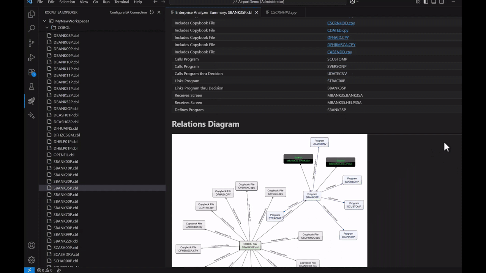Viewport: 486px width, 273px height.
Task: Open the Accounts icon above the gear
Action: click(32, 245)
